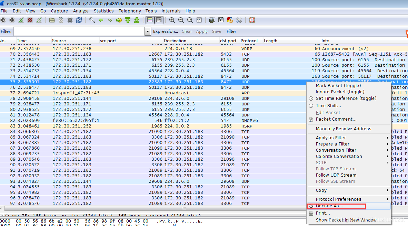The image size is (408, 226).
Task: Select Follow UDP Stream
Action: pyautogui.click(x=336, y=175)
